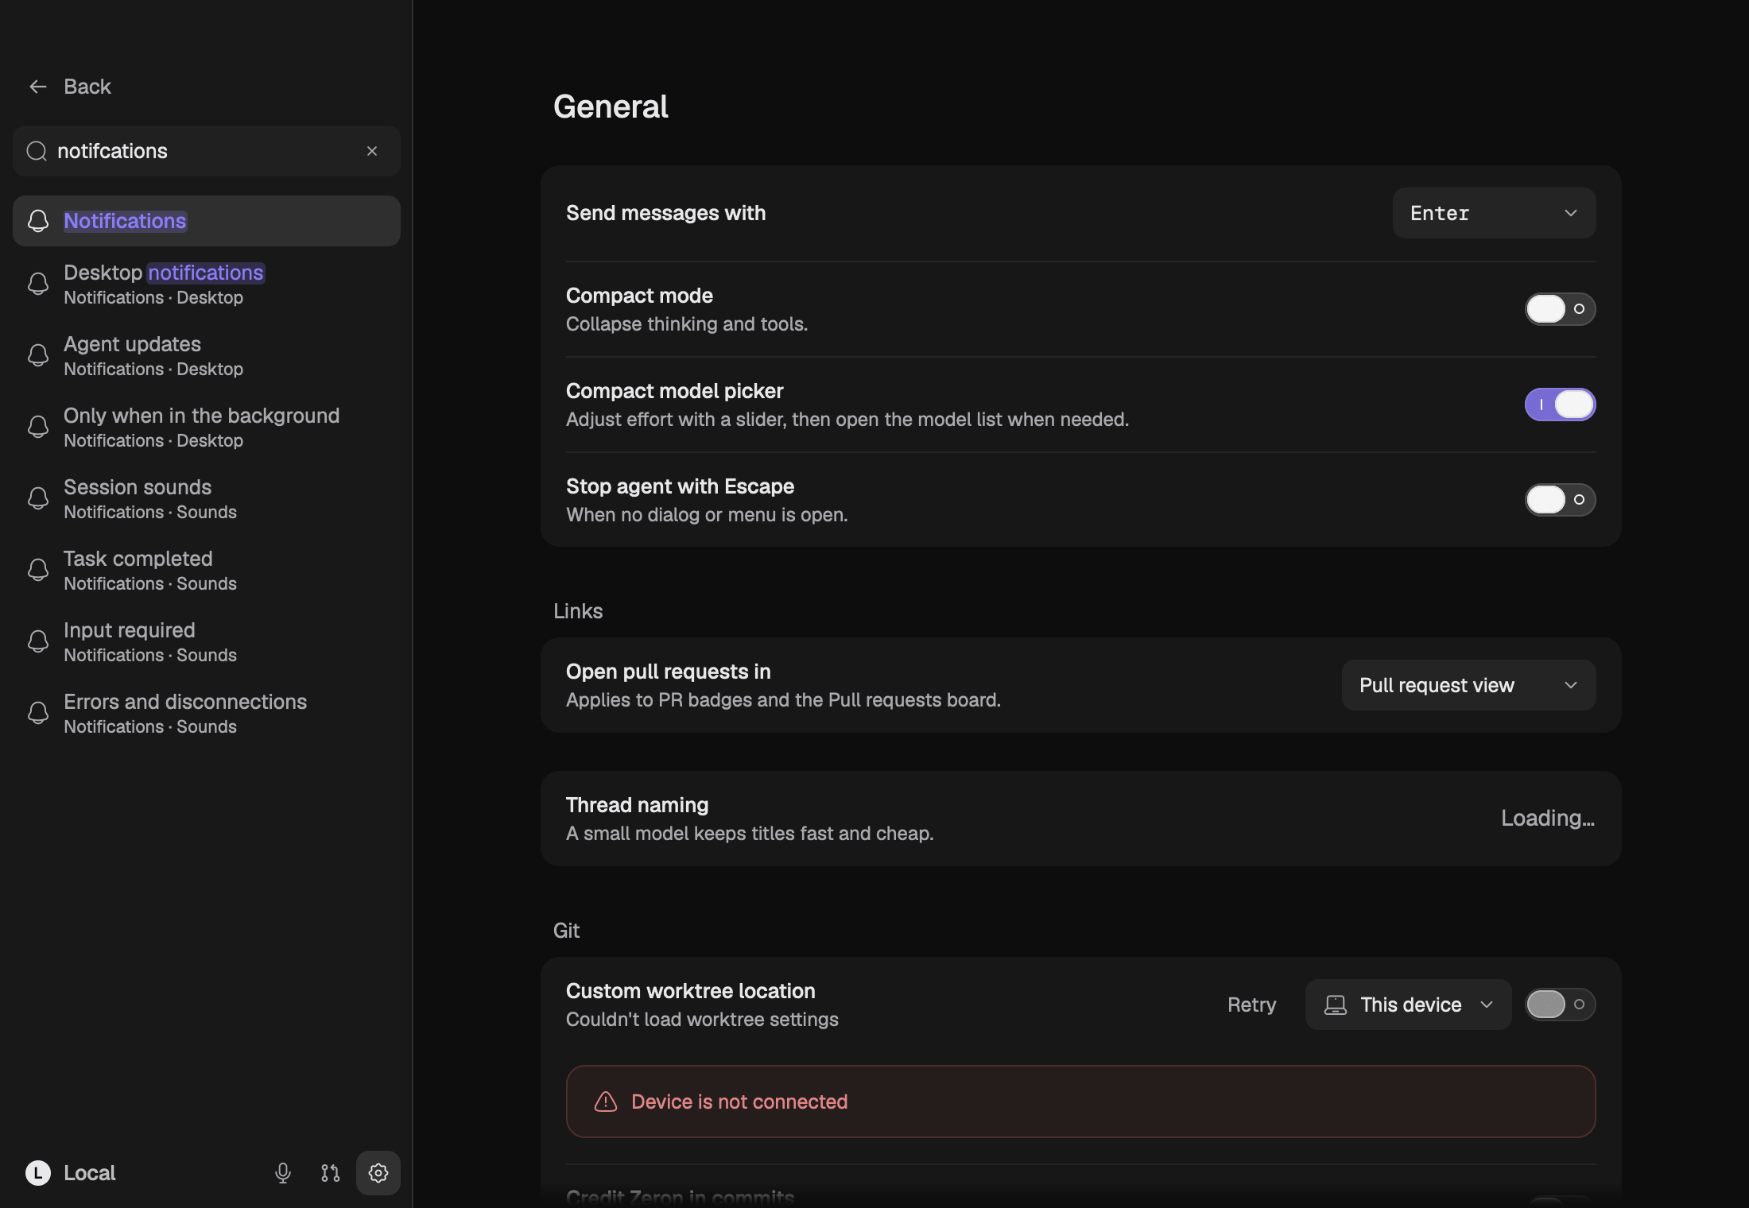Expand the This device chevron
Viewport: 1749px width, 1208px height.
pos(1487,1005)
